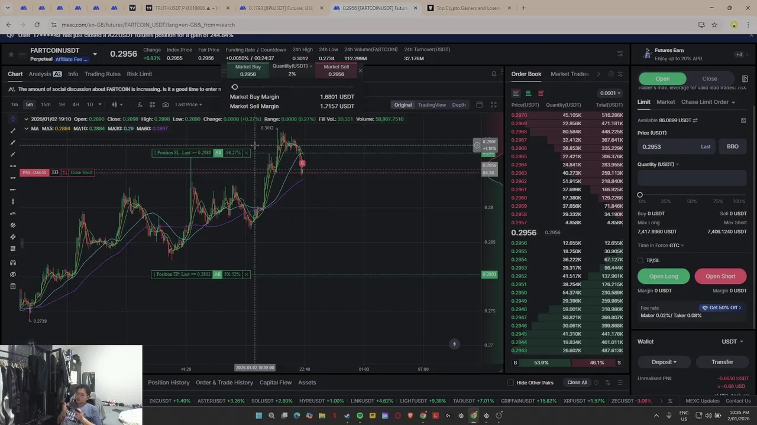The image size is (757, 425).
Task: Take a chart screenshot with camera icon
Action: 166,104
